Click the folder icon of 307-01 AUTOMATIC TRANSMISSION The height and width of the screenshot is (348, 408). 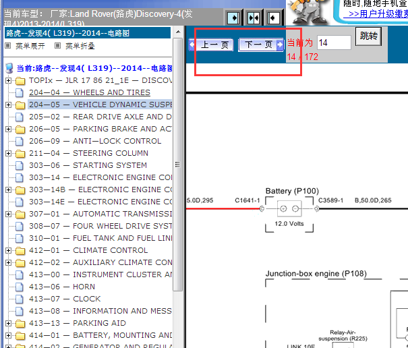(x=20, y=214)
